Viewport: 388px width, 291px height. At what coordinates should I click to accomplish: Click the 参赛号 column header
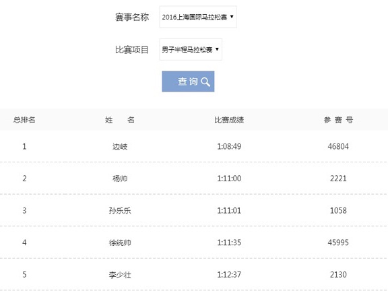[x=338, y=120]
